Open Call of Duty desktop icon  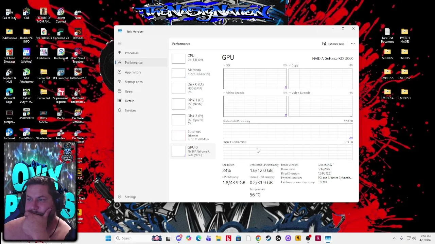point(9,14)
